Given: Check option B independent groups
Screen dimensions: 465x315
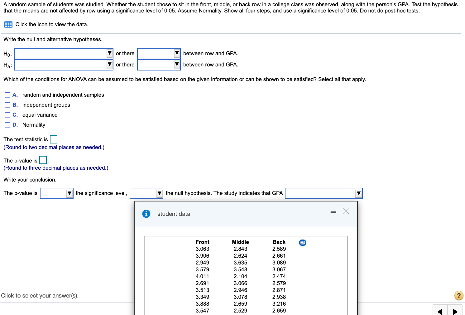Looking at the screenshot, I should tap(7, 105).
